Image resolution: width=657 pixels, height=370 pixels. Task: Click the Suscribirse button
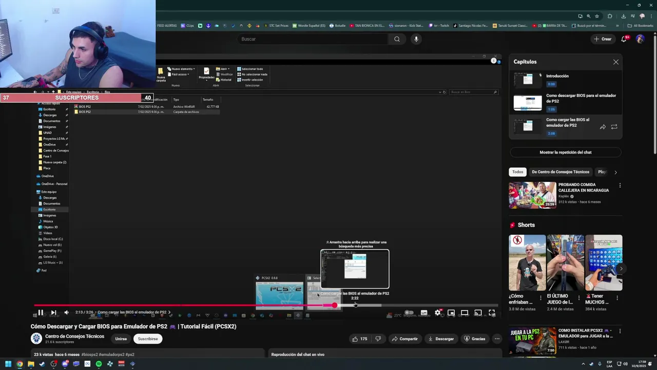click(148, 339)
